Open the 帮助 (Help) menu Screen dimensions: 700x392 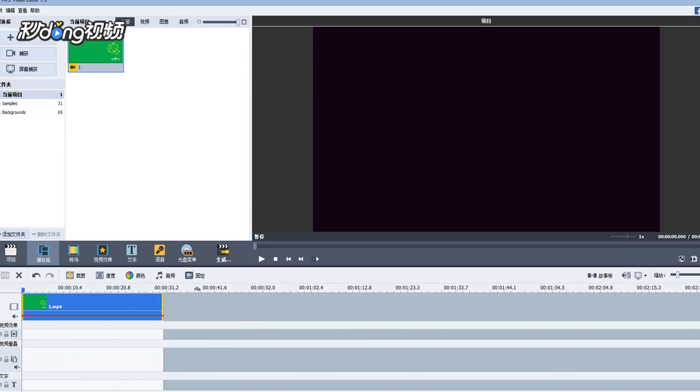[35, 10]
